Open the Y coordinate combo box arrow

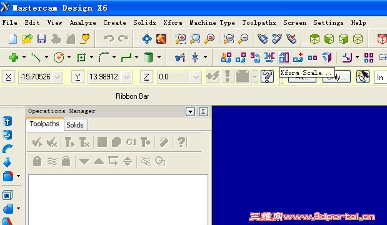coord(127,77)
